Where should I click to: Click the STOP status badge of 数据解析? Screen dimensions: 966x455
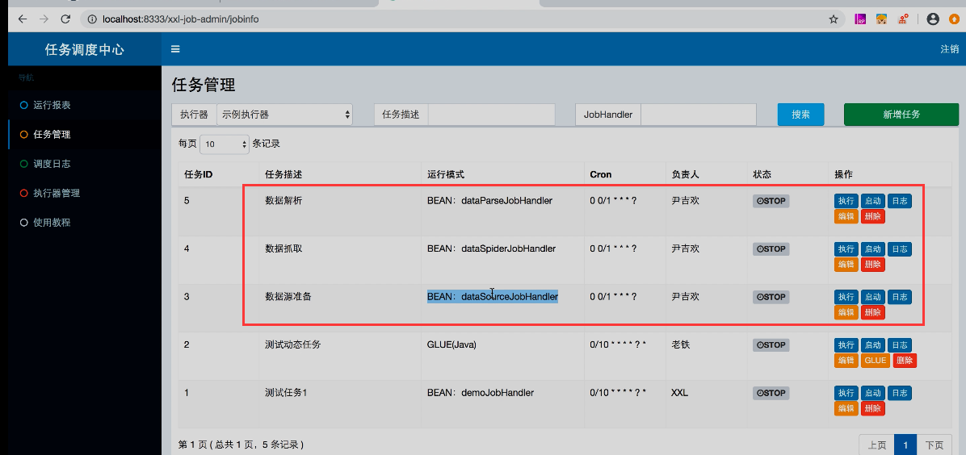(771, 201)
